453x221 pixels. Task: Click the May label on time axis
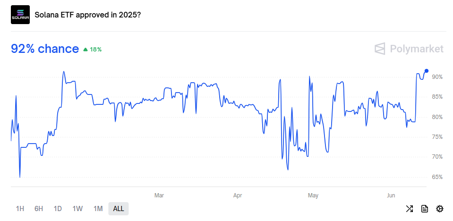pyautogui.click(x=313, y=195)
